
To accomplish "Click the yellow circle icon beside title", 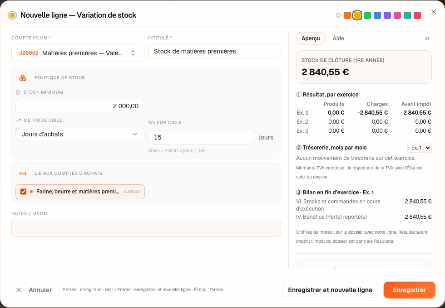I will tap(12, 15).
